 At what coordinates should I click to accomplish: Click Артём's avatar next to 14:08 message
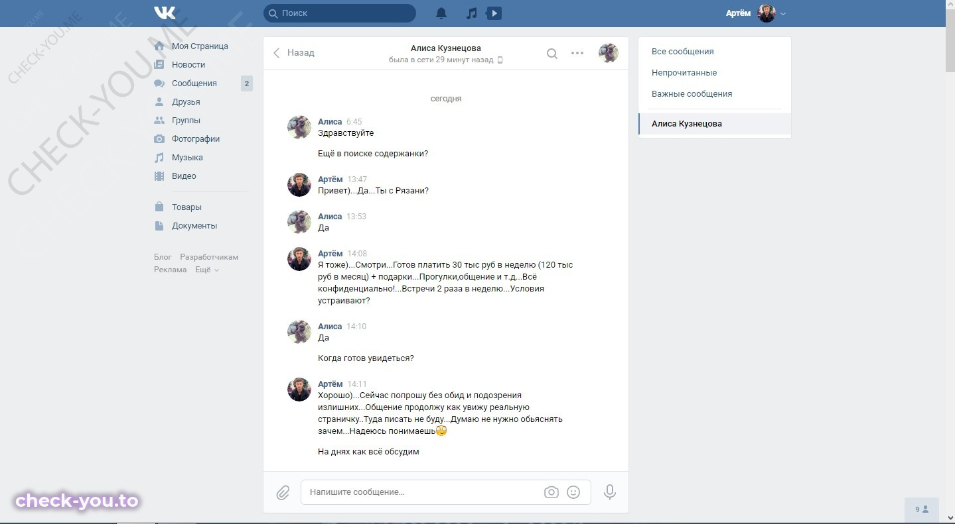(299, 259)
